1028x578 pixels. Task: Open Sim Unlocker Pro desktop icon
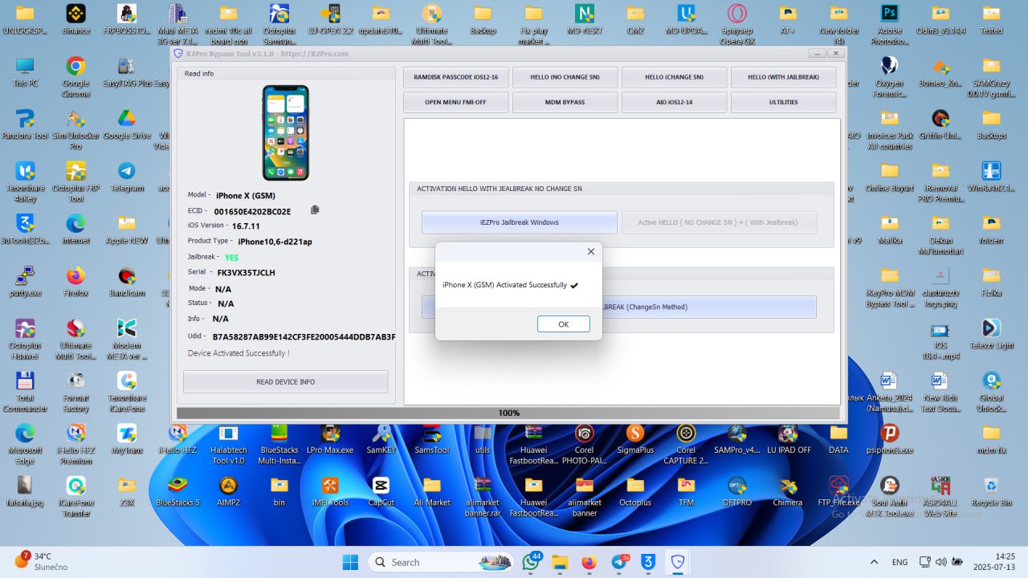click(76, 128)
